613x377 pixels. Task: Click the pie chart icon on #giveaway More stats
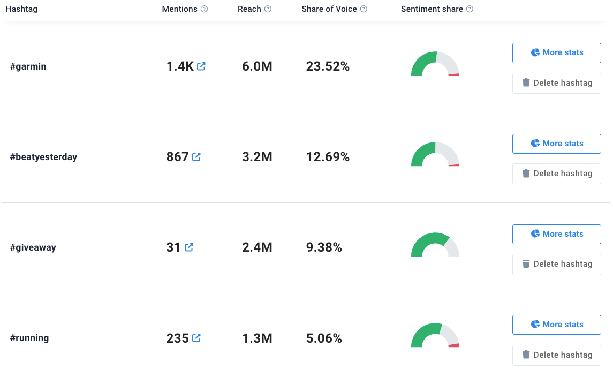pyautogui.click(x=535, y=234)
